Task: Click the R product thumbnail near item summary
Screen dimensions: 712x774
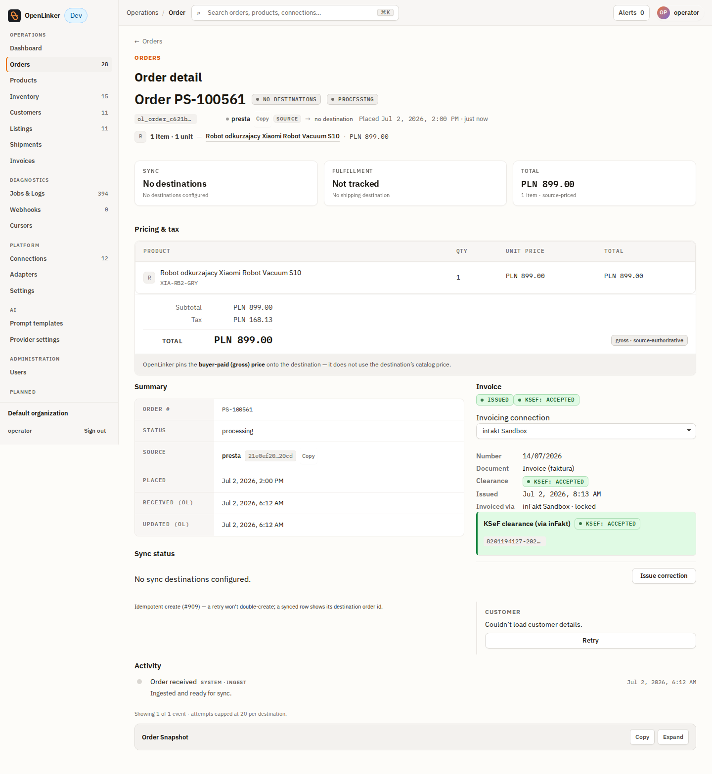Action: pyautogui.click(x=140, y=137)
